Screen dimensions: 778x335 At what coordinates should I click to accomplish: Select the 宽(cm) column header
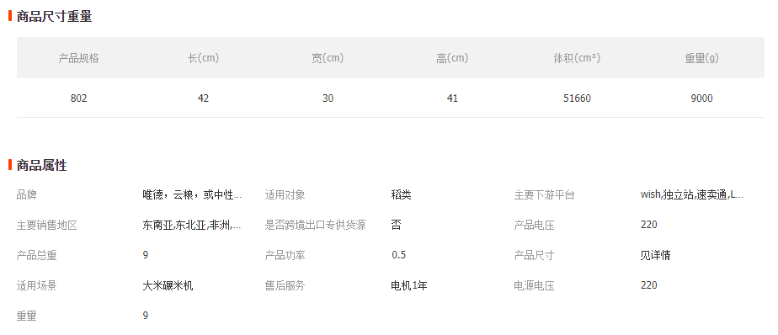[x=328, y=58]
